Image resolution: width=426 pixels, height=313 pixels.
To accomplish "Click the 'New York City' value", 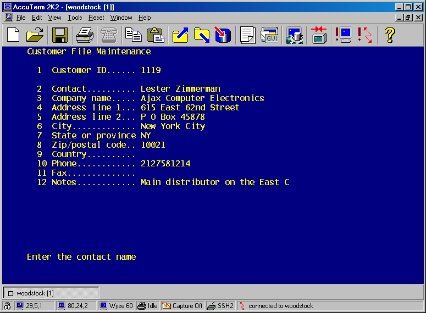I will coord(173,126).
